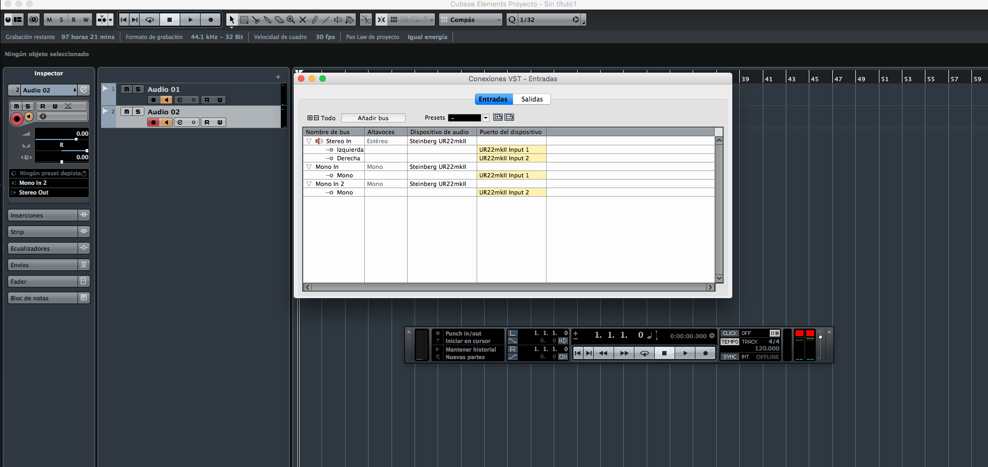
Task: Toggle Record Enable on Audio 01 track
Action: [154, 100]
